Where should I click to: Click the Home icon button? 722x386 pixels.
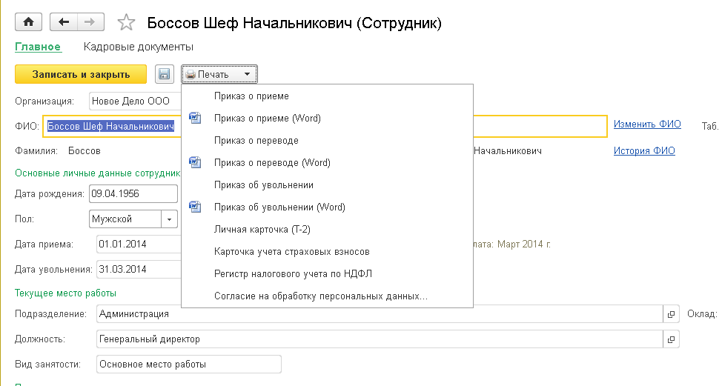(x=29, y=22)
